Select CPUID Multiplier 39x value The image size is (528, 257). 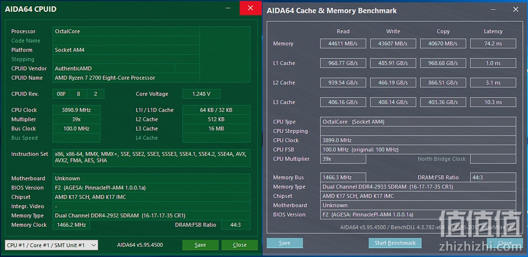tap(76, 119)
